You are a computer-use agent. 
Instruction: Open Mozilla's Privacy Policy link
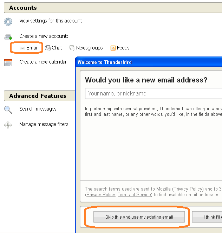[188, 189]
